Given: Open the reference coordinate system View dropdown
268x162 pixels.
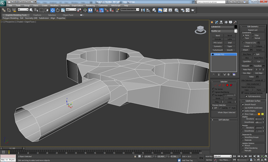Looking at the screenshot, I should (x=71, y=10).
